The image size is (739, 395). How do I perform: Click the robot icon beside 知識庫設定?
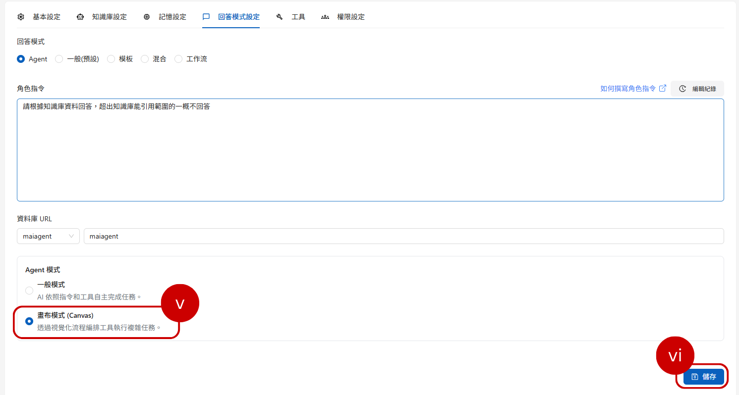80,17
